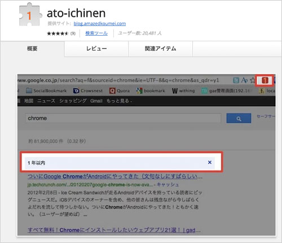Click the ato-ichinen puzzle piece extension icon

(30, 15)
